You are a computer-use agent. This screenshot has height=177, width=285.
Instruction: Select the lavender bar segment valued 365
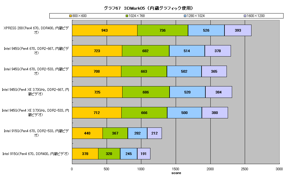[214, 71]
